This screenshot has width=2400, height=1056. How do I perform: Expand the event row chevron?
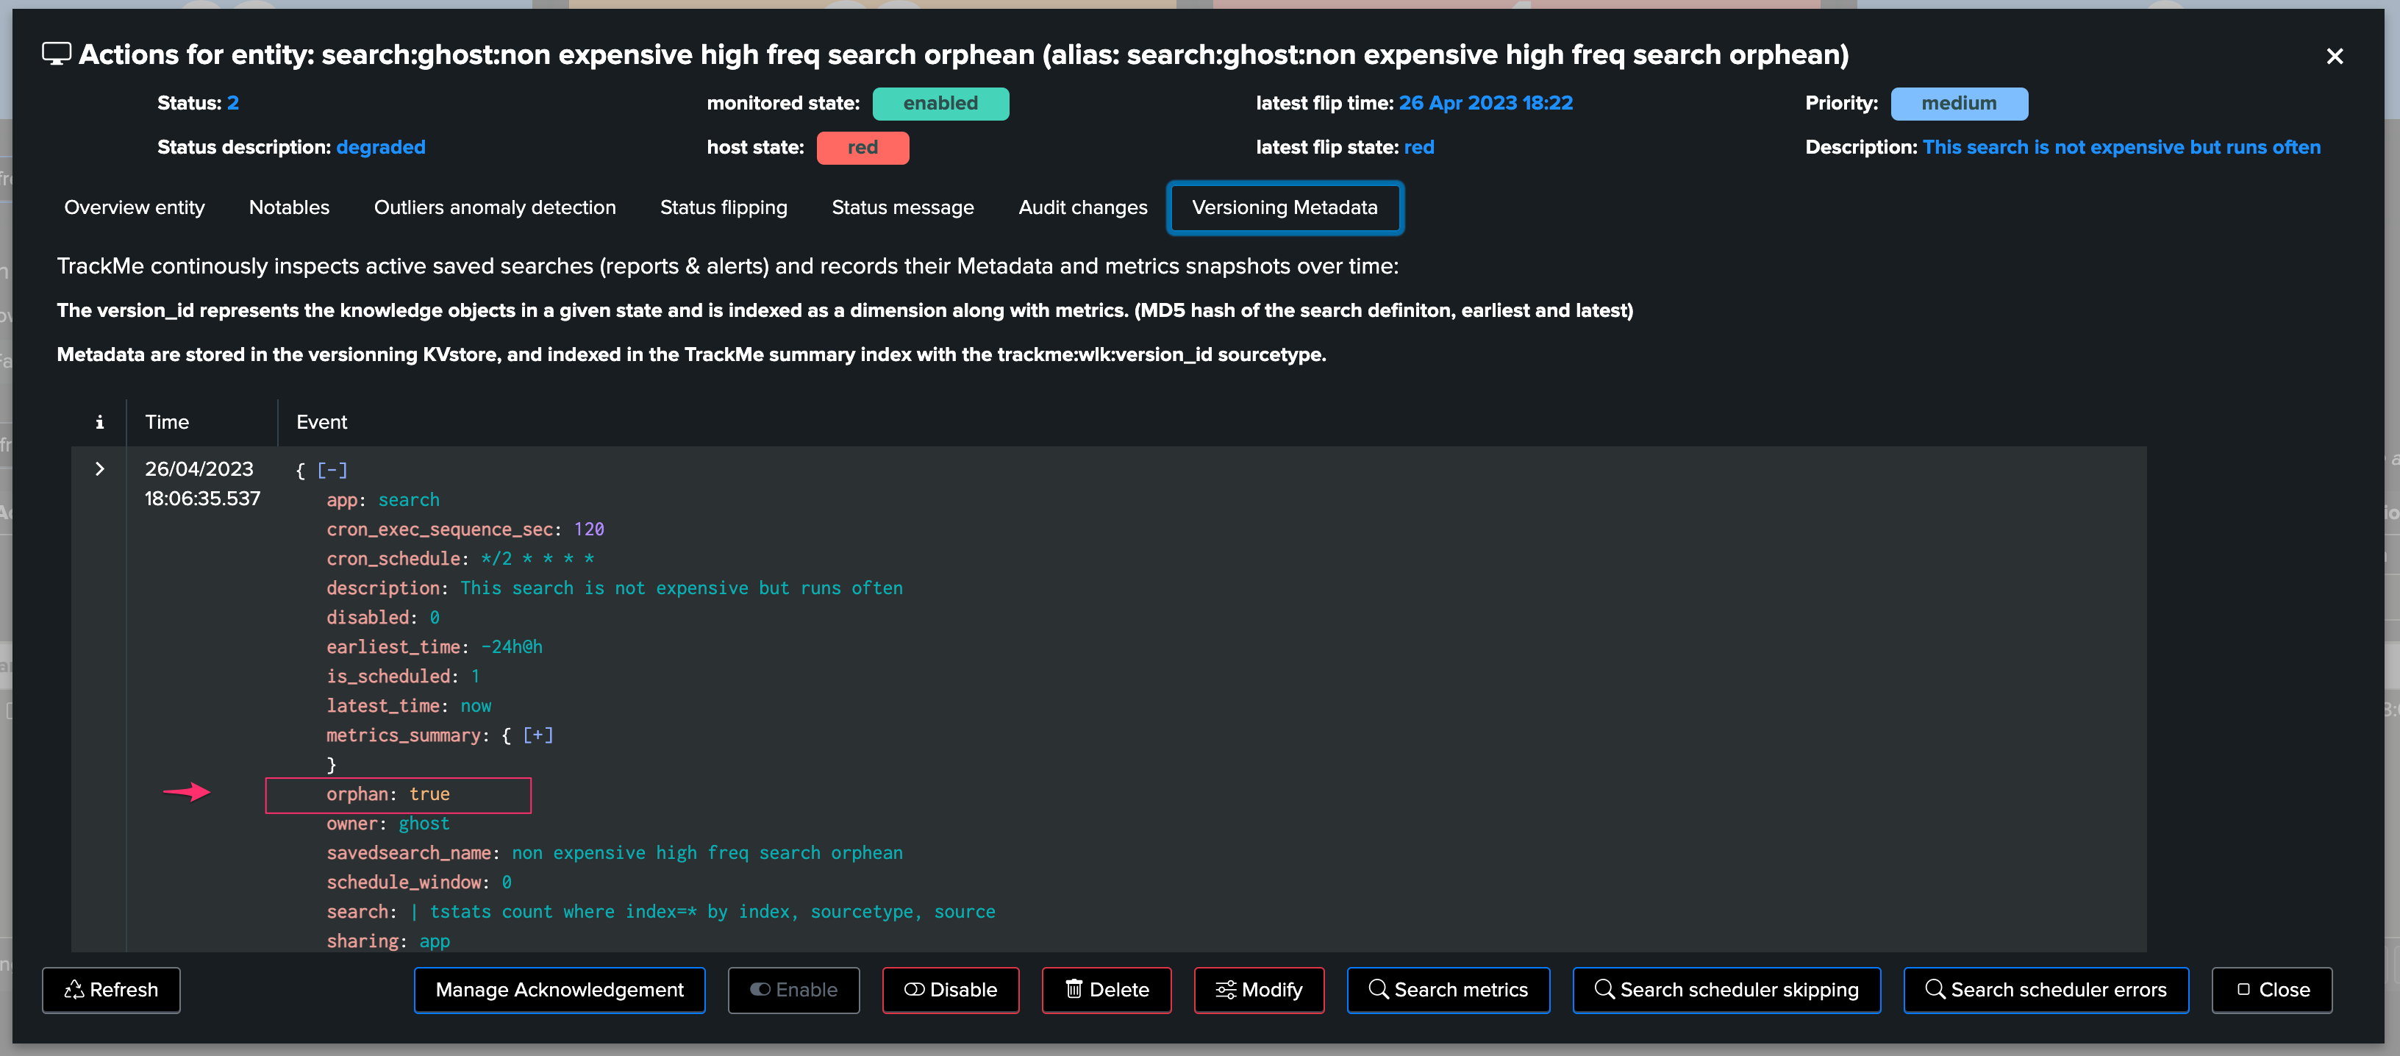[x=100, y=469]
